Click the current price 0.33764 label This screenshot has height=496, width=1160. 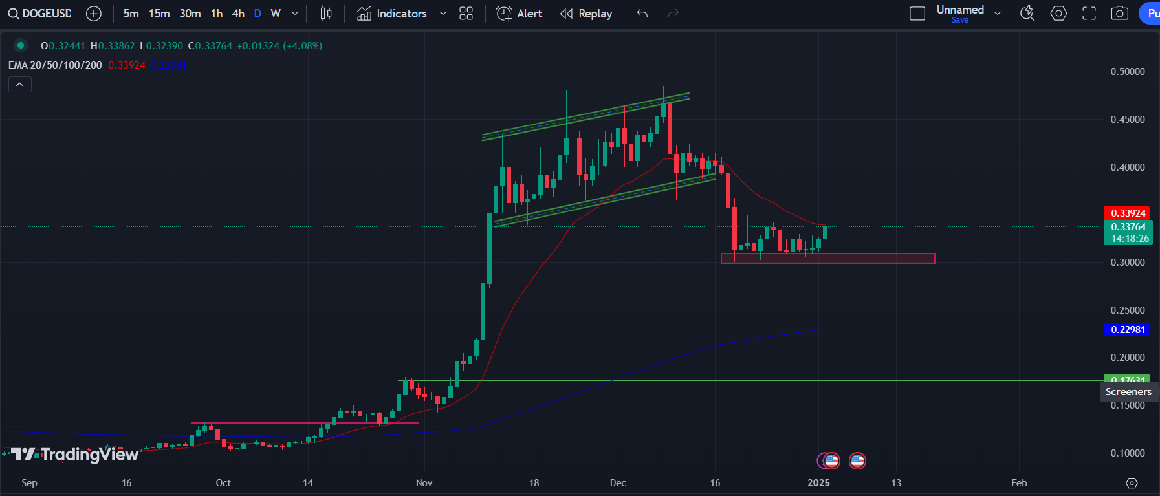point(1128,233)
